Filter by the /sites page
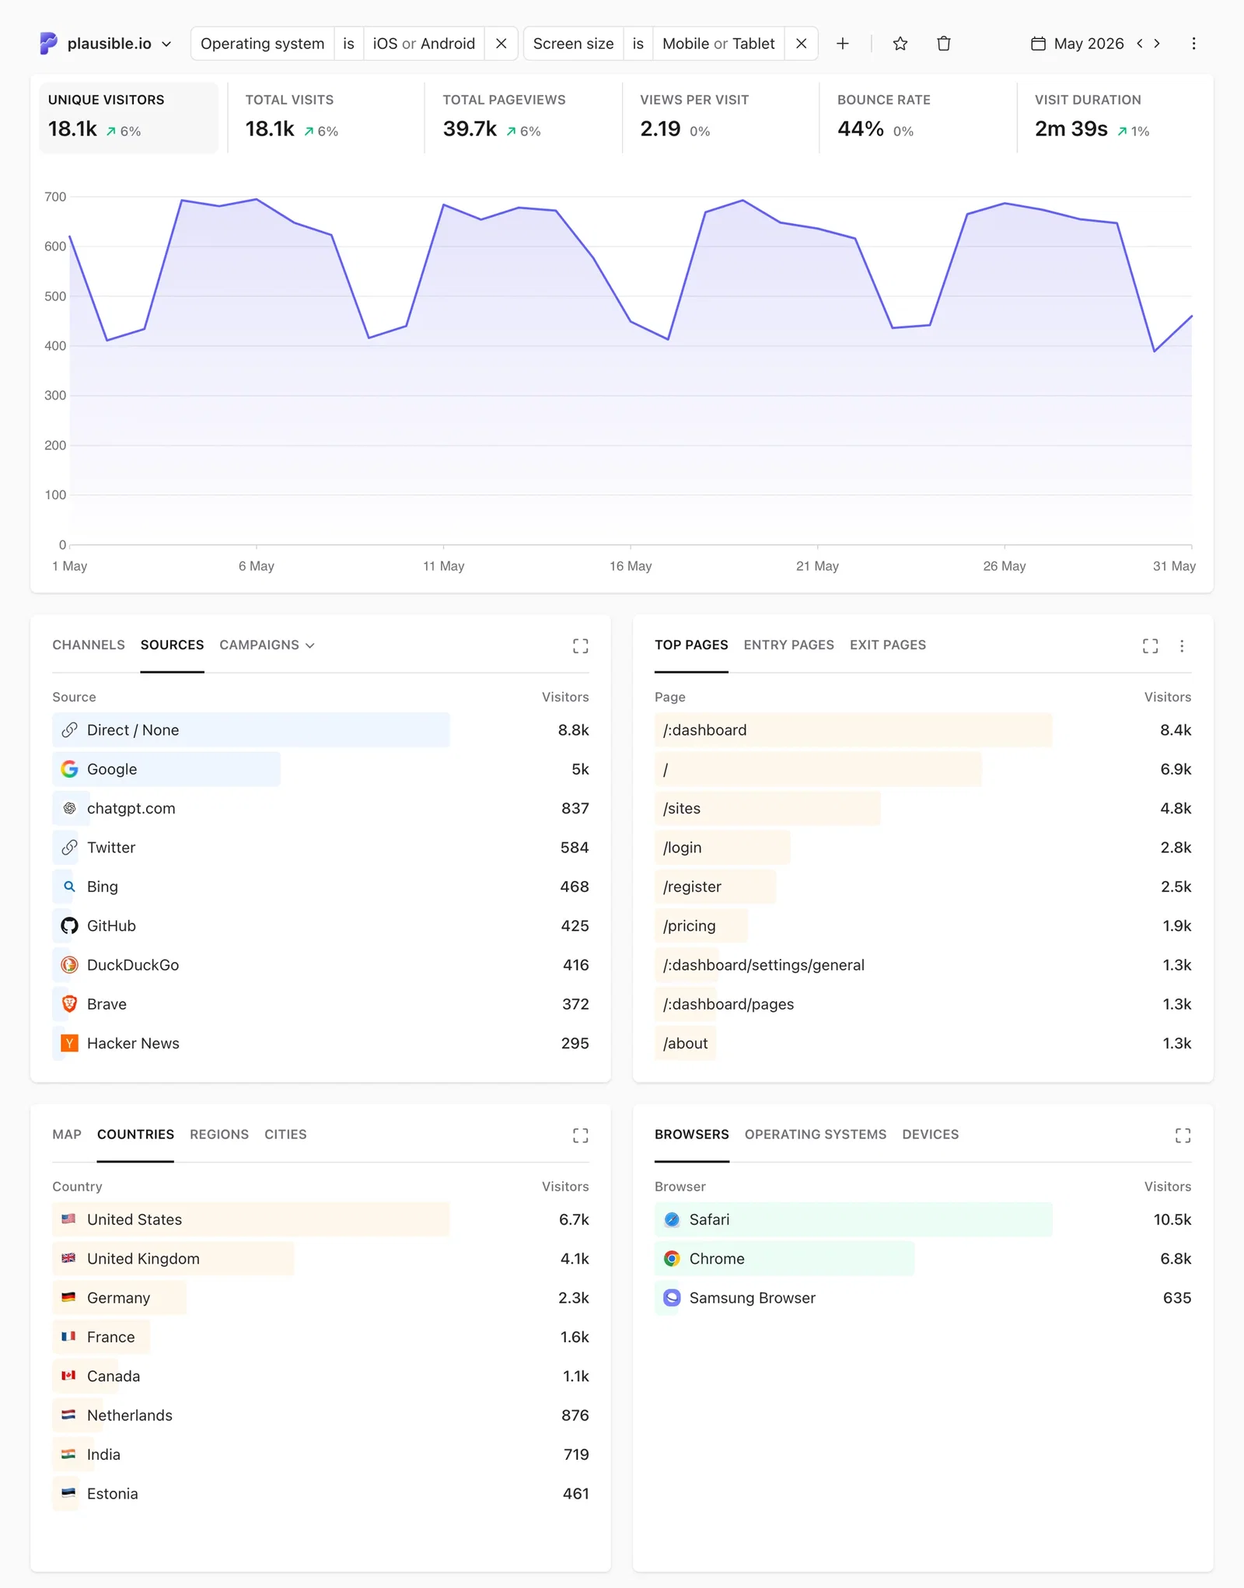Image resolution: width=1244 pixels, height=1588 pixels. 923,808
